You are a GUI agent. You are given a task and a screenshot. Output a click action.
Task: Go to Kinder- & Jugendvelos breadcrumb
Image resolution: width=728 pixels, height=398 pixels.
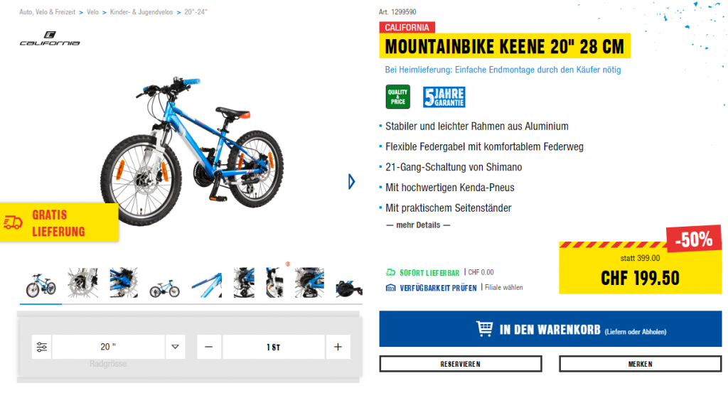tap(141, 12)
